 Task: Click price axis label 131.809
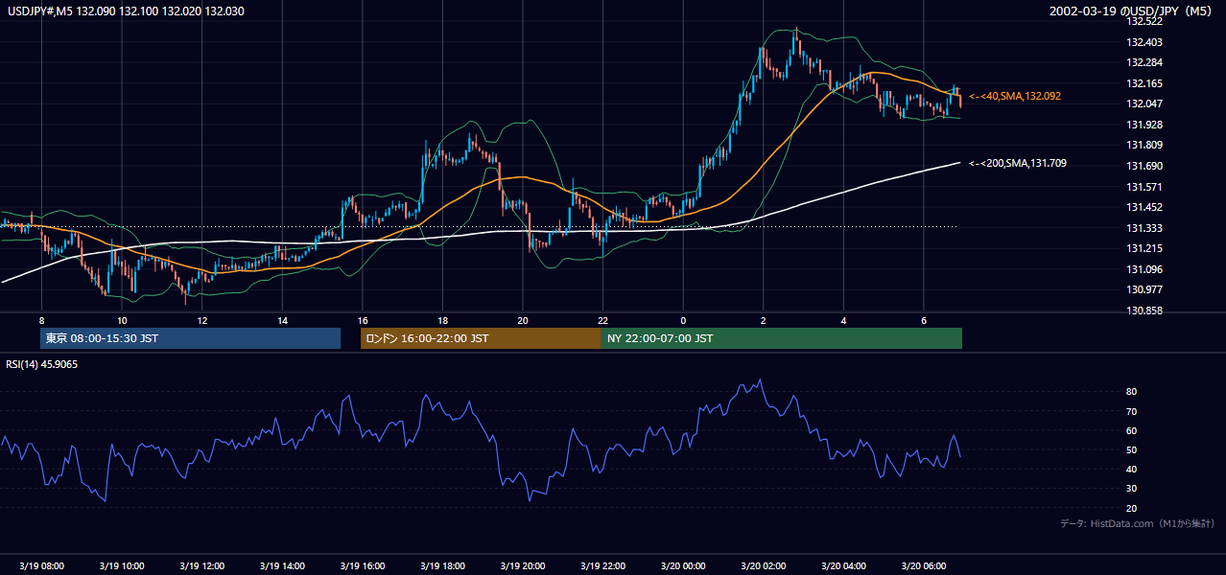coord(1145,146)
